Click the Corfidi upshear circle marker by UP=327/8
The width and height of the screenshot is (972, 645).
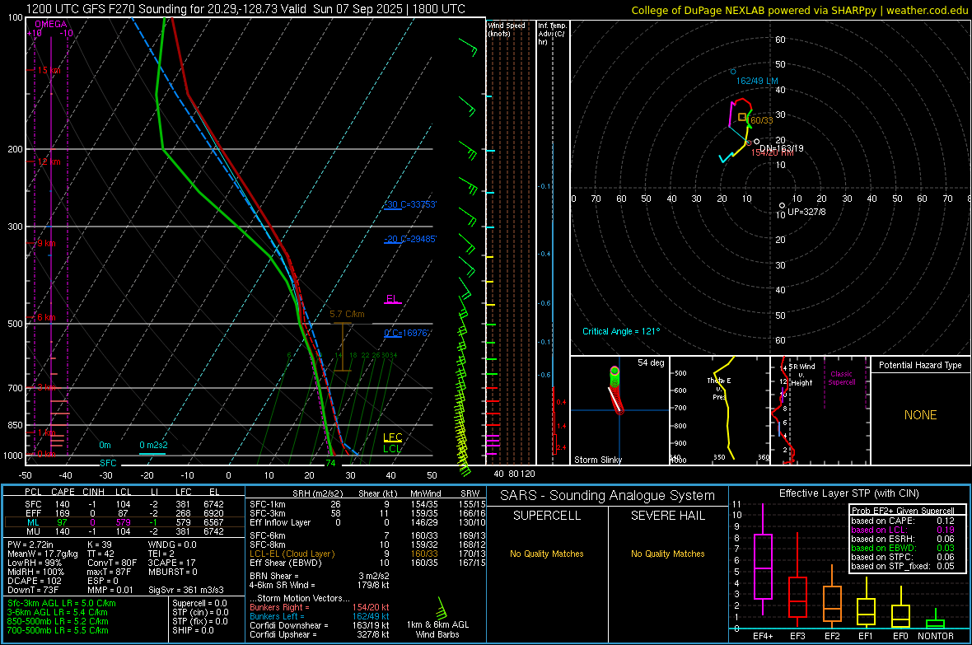[x=782, y=205]
